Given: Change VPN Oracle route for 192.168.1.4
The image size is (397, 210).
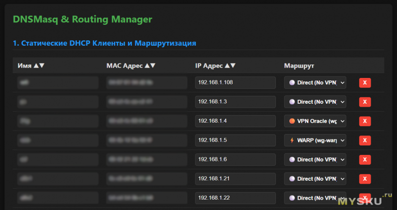Looking at the screenshot, I should point(315,121).
